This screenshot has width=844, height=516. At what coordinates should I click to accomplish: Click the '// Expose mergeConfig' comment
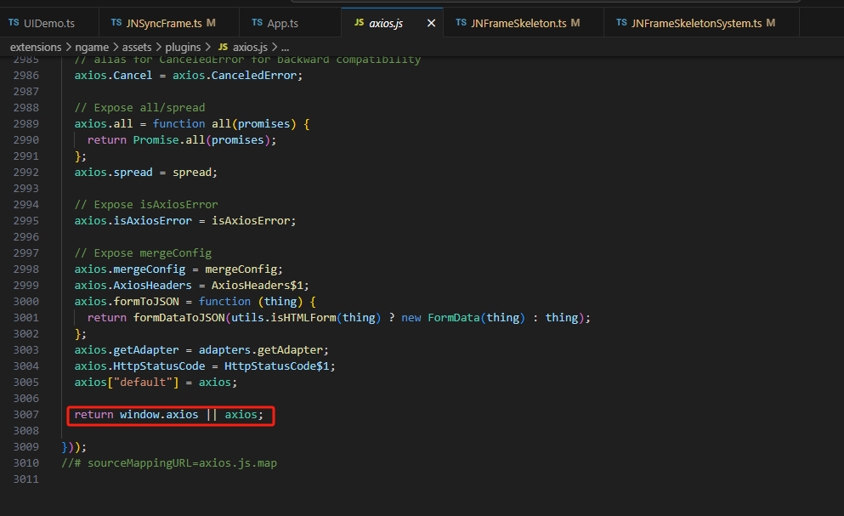[143, 253]
